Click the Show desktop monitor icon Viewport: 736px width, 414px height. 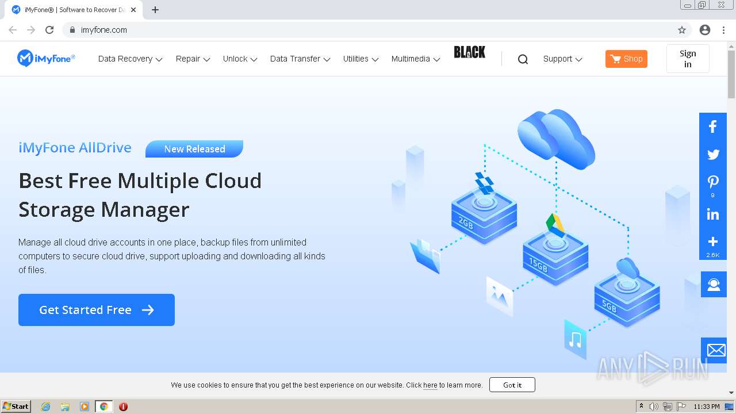(x=730, y=407)
